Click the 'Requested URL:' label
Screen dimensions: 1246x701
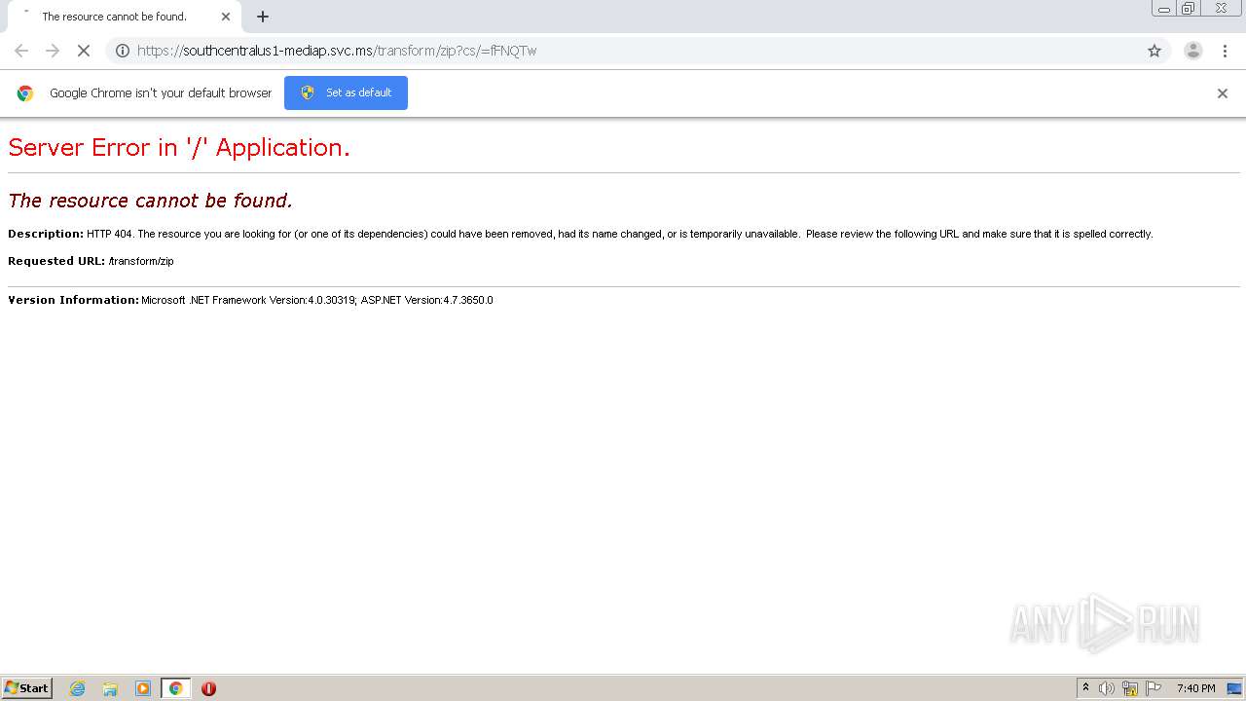pyautogui.click(x=56, y=261)
